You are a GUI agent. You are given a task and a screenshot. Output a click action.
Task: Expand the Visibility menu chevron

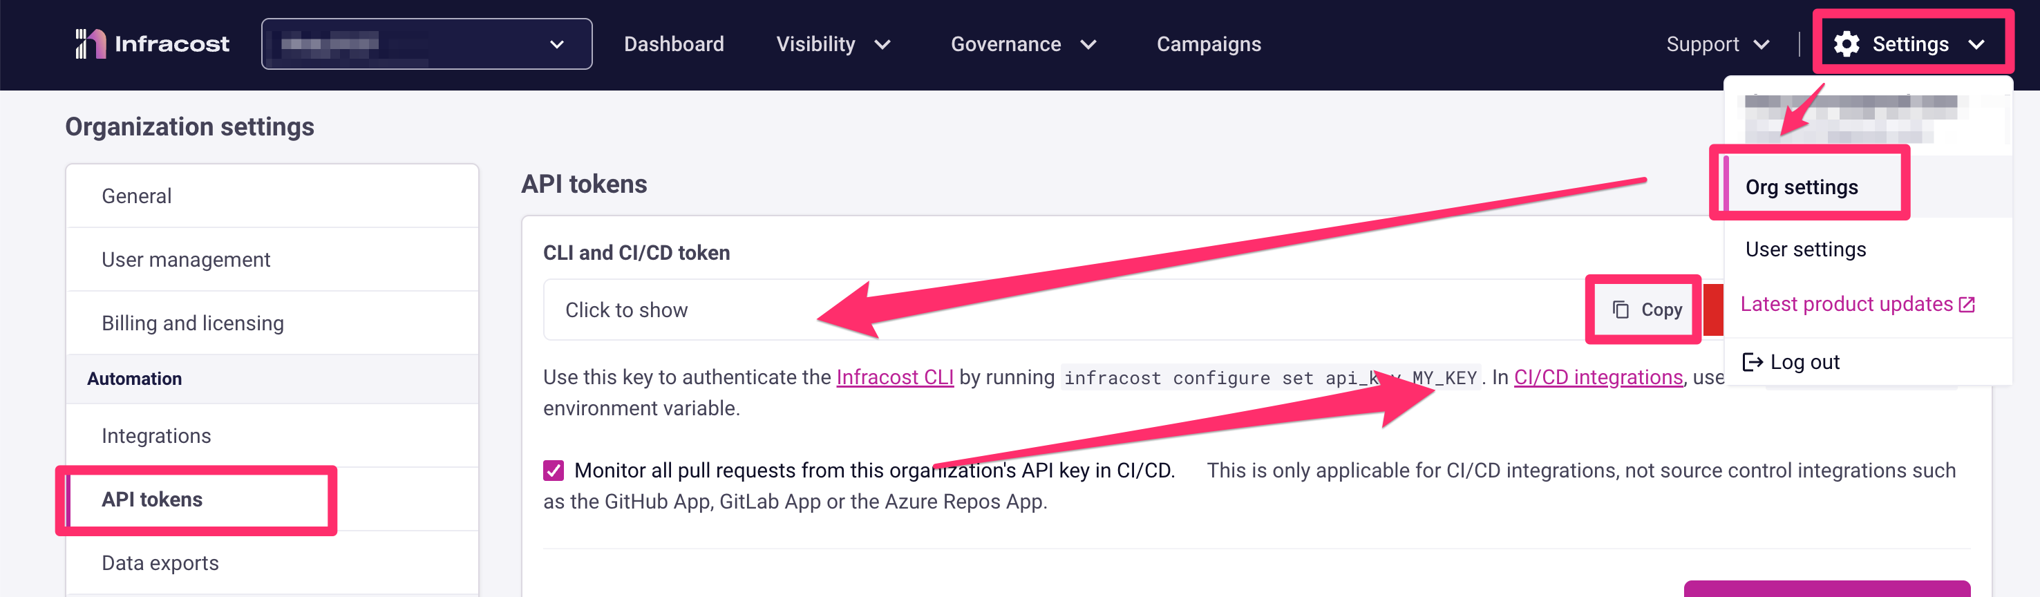[x=882, y=45]
